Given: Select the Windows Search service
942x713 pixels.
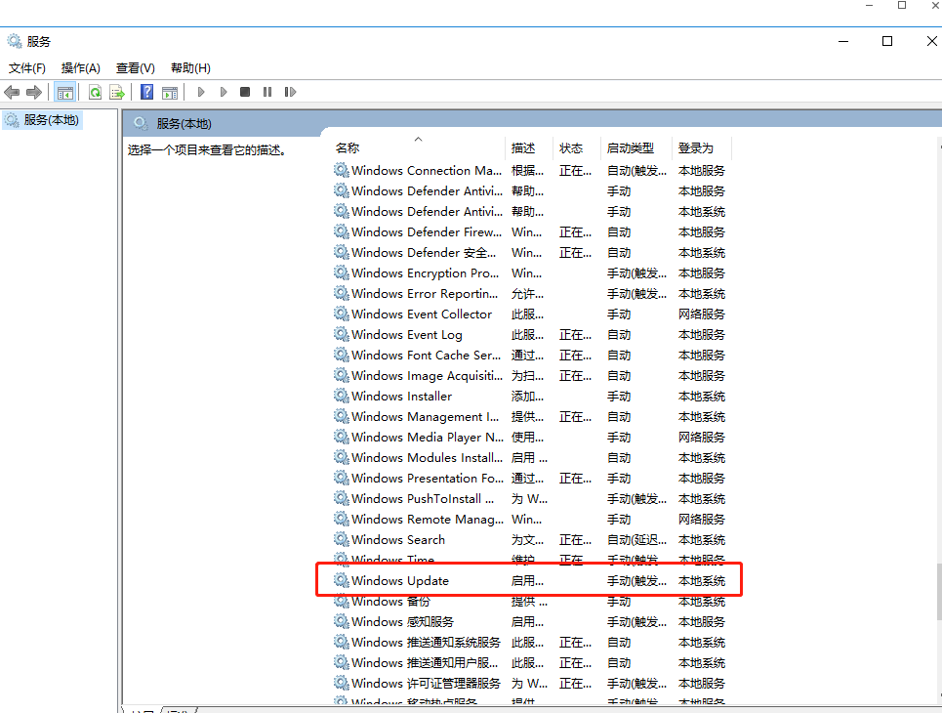Looking at the screenshot, I should pyautogui.click(x=529, y=540).
